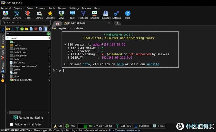Click the 72% CPU usage status item
Screen dimensions: 216x132
click(70, 126)
